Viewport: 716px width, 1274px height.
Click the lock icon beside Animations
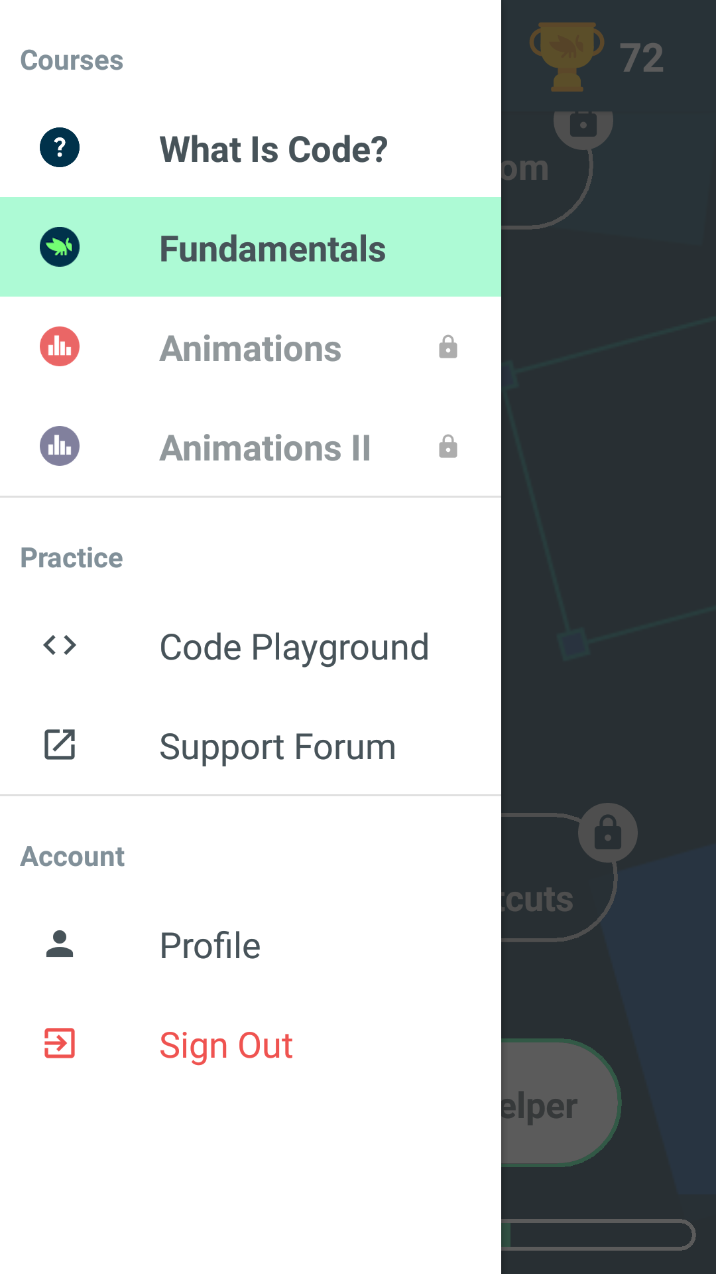click(x=448, y=347)
